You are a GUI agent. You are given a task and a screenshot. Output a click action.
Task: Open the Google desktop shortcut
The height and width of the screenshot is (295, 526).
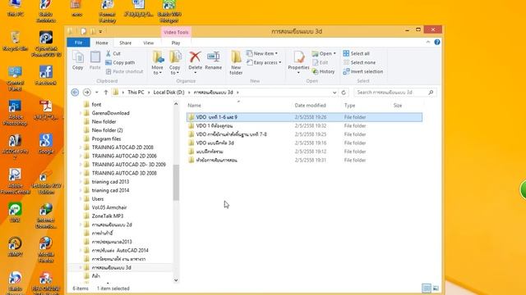pyautogui.click(x=46, y=144)
